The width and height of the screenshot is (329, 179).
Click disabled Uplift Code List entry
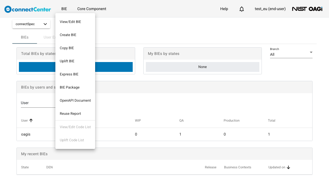pyautogui.click(x=75, y=140)
